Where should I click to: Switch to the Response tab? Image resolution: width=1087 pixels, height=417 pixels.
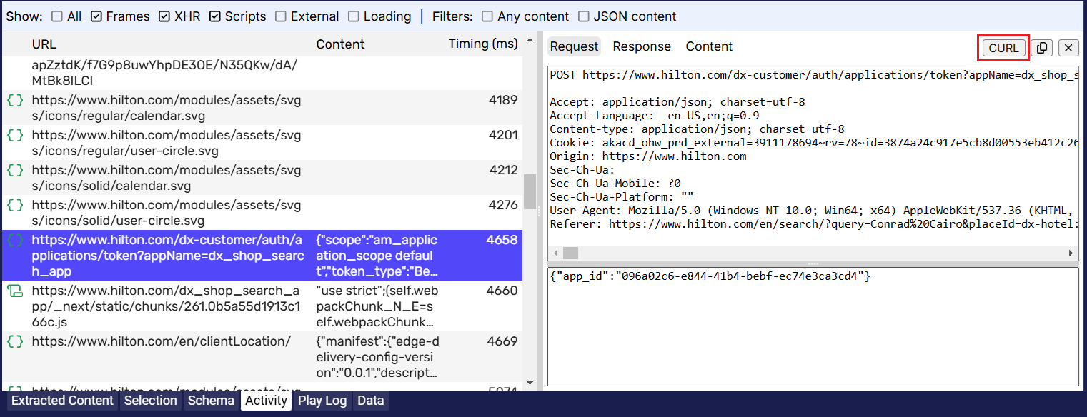coord(641,46)
